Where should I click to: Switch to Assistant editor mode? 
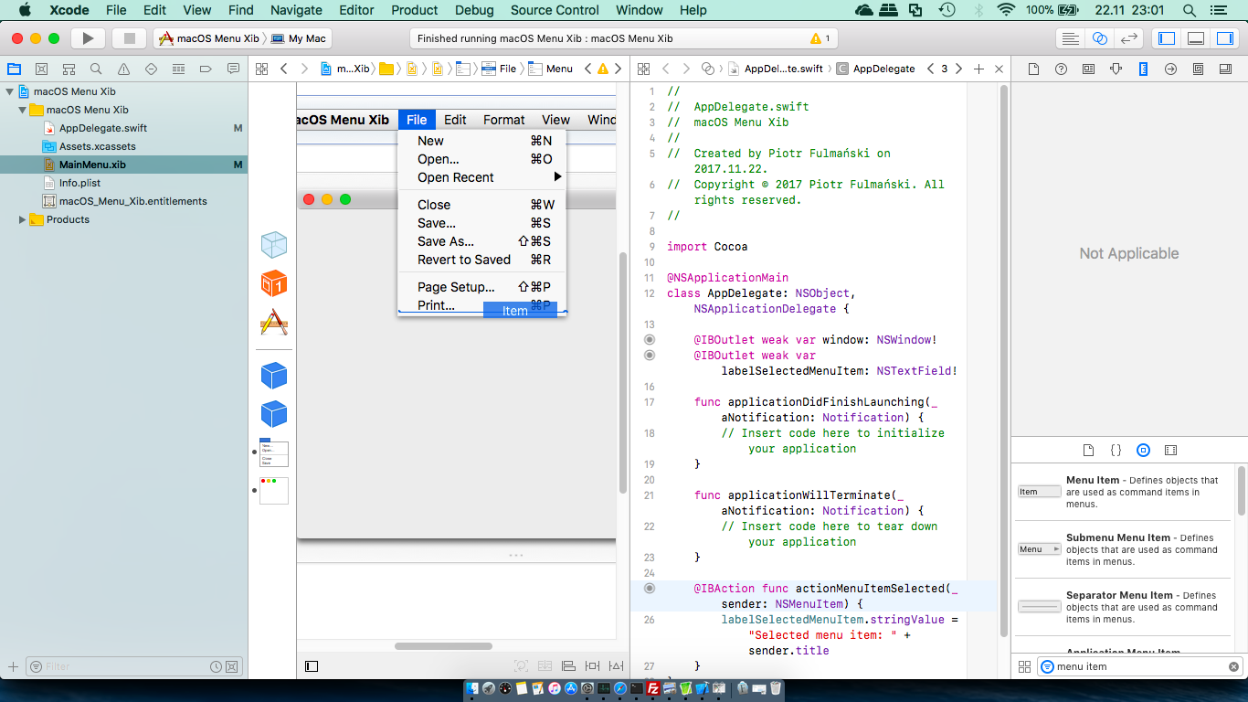pos(1100,38)
